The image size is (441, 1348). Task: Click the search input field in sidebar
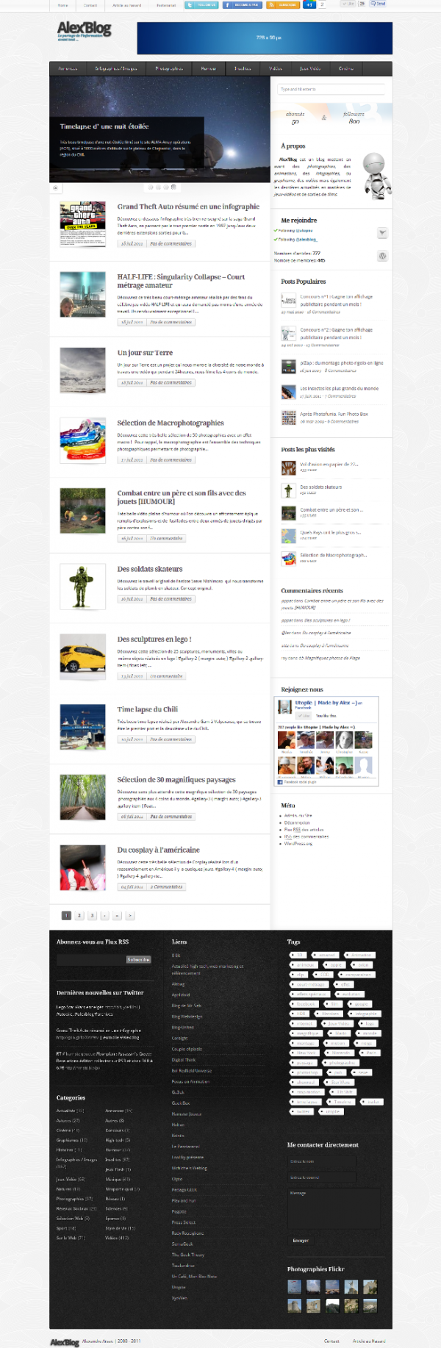[331, 89]
